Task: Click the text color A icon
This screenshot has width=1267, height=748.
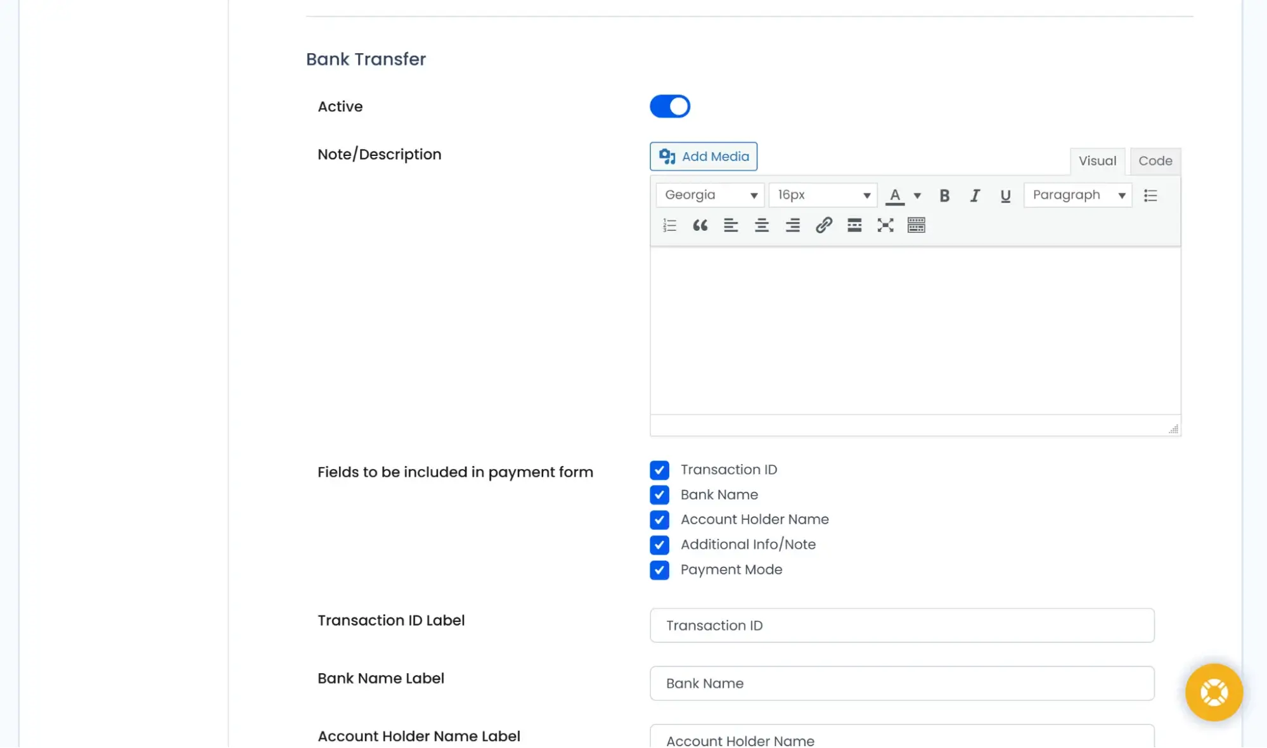Action: pos(894,195)
